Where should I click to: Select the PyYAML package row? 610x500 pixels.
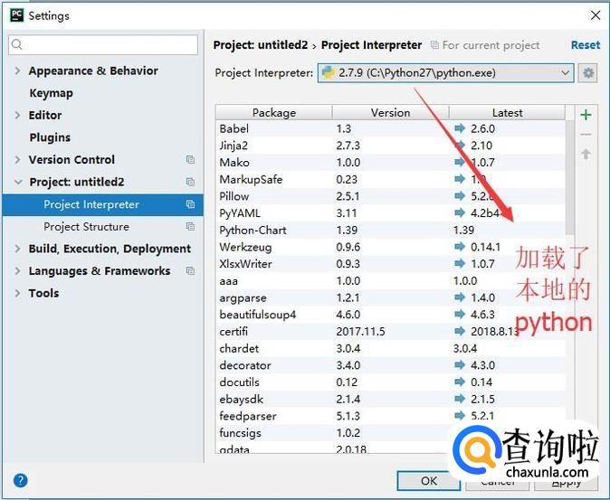click(390, 212)
